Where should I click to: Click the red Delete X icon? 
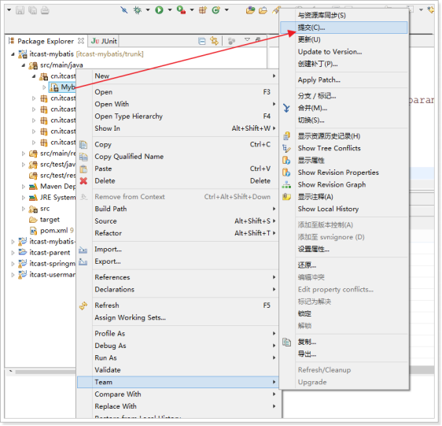(x=83, y=181)
